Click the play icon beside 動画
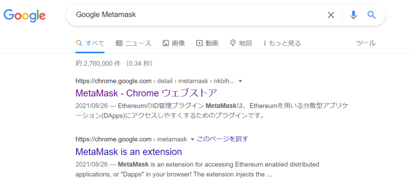Screen dimensions: 415x186 (199, 43)
